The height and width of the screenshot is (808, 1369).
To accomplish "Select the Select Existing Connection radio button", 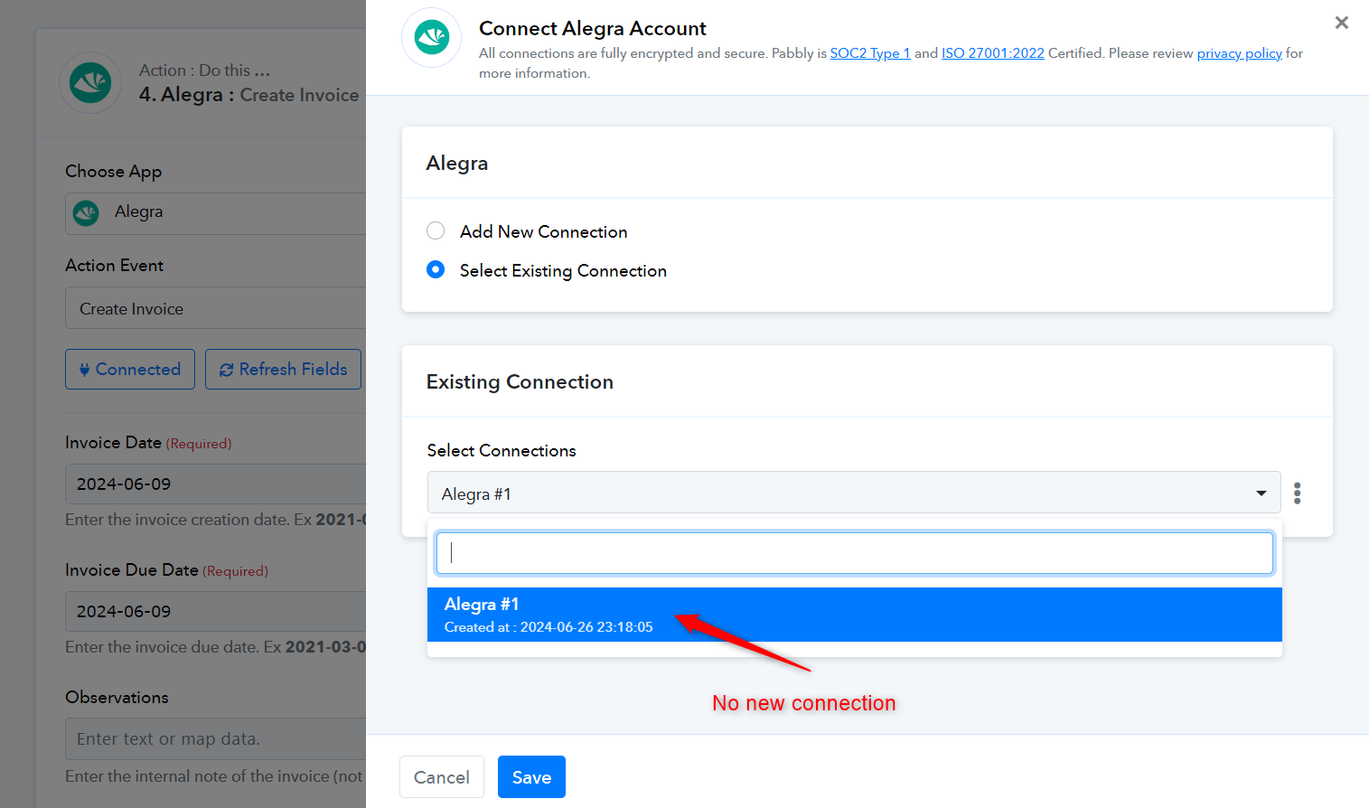I will click(436, 269).
